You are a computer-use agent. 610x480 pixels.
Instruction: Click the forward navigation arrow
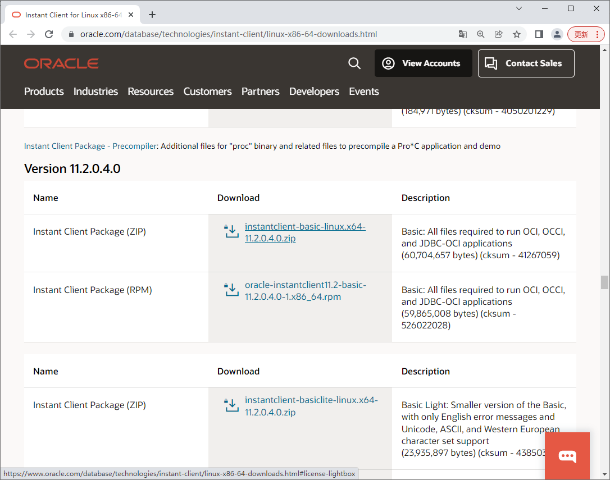tap(31, 34)
